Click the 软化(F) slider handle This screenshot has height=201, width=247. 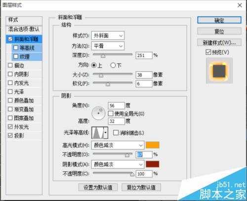point(108,84)
